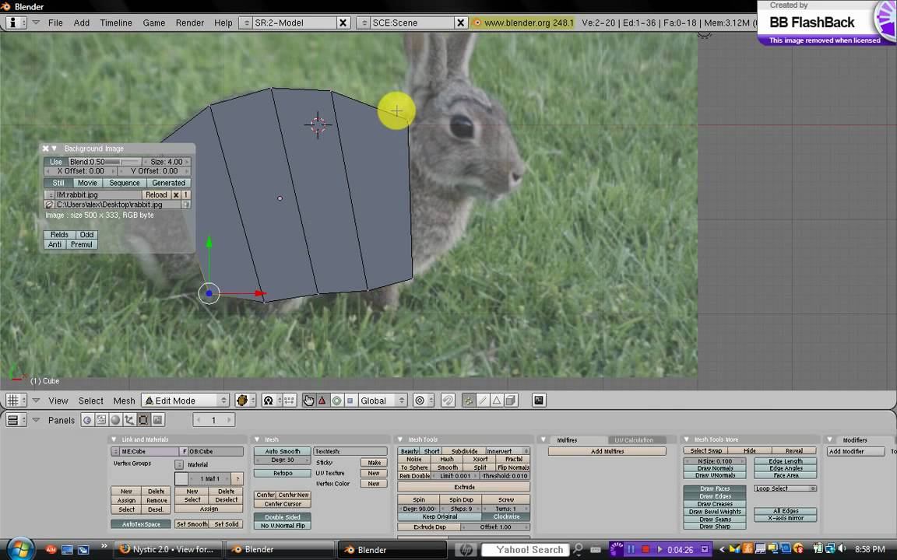This screenshot has width=897, height=560.
Task: Toggle the 3D transform manipulator hand icon
Action: point(308,401)
